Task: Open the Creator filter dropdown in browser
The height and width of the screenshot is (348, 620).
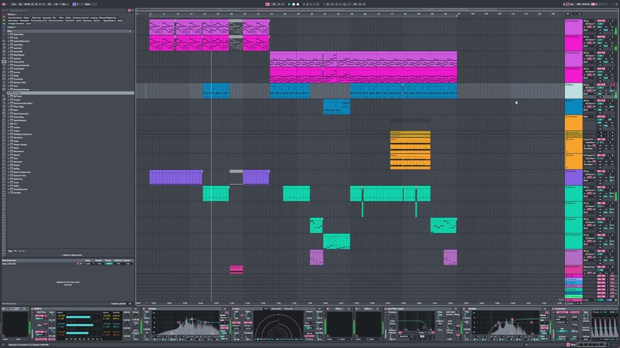Action: click(12, 27)
